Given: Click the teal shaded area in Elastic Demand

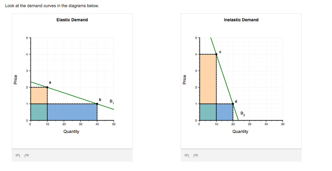Looking at the screenshot, I should point(39,112).
